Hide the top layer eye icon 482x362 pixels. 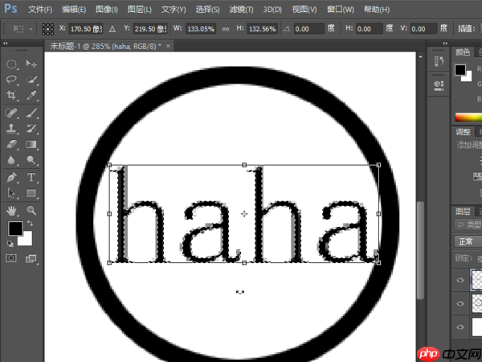tap(460, 279)
